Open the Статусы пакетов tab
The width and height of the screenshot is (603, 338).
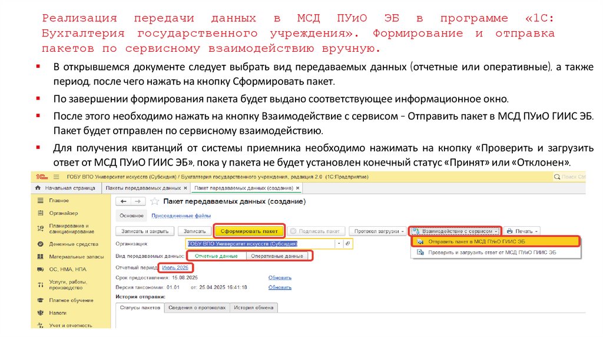(x=140, y=307)
